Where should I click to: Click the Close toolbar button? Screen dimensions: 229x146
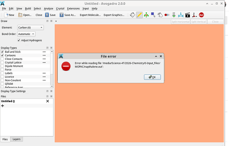pyautogui.click(x=39, y=15)
